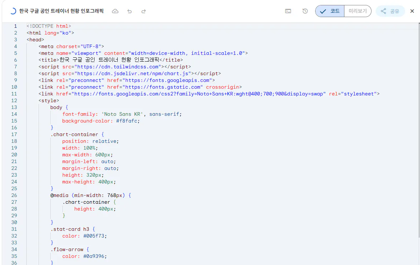Viewport: 420px width, 265px height.
Task: Click title 한국 구글 공인 트레이너 현황 인포그래픽
Action: (x=61, y=11)
